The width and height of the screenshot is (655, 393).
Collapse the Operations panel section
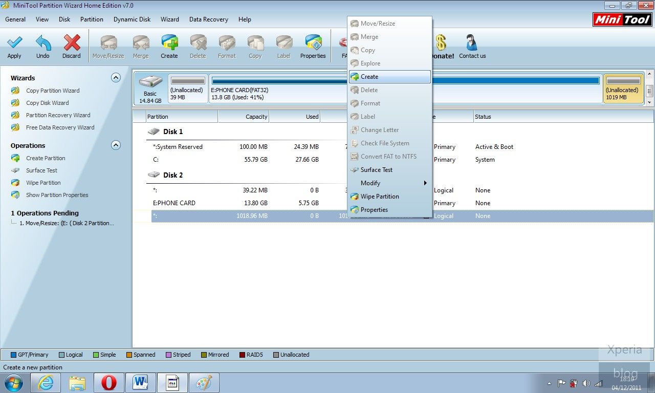[x=116, y=145]
